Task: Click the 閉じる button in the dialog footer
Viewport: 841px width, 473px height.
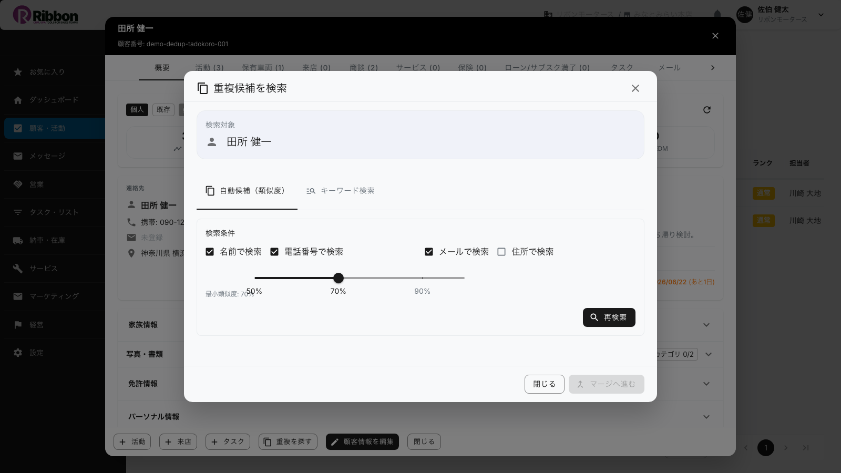Action: point(545,384)
